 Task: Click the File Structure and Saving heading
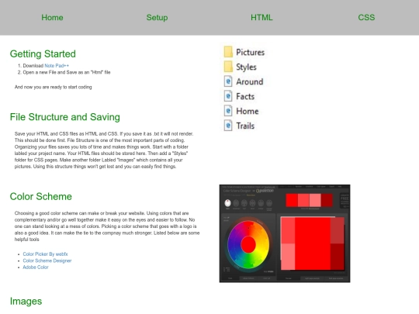65,117
